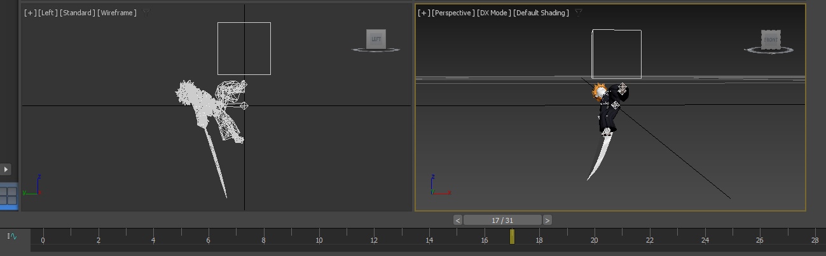826x256 pixels.
Task: Open viewport filter icon in Perspective viewport
Action: tap(578, 13)
